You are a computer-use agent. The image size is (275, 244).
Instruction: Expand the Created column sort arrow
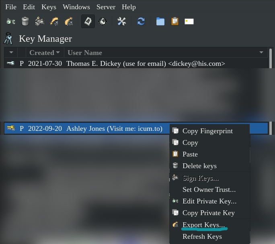(x=58, y=52)
